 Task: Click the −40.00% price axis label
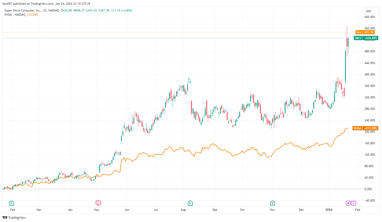370,201
